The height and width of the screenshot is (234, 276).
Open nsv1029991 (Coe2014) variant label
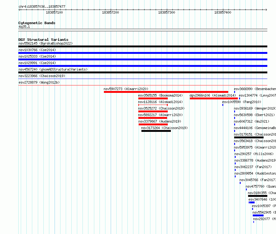[x=37, y=63]
